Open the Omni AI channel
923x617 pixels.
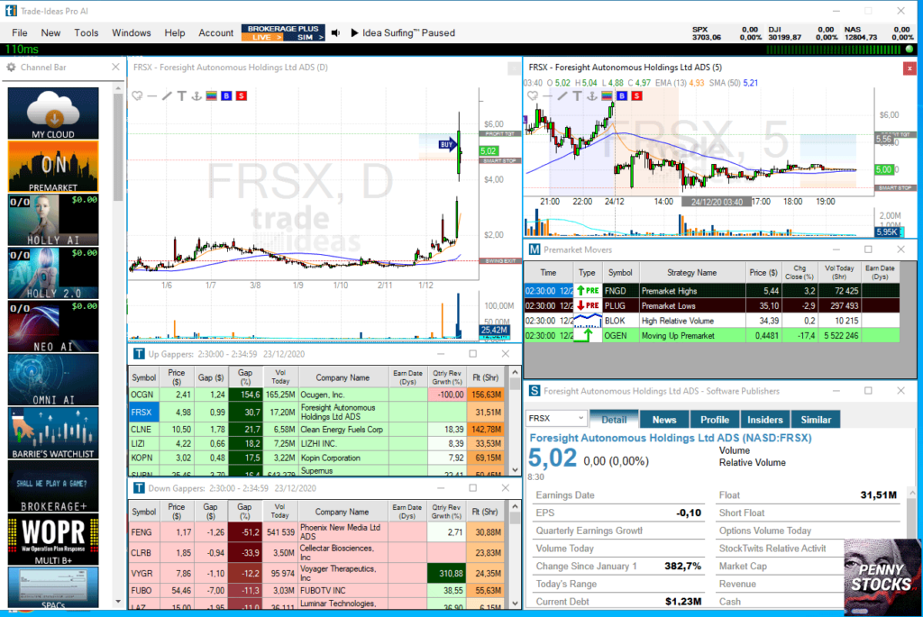coord(53,379)
